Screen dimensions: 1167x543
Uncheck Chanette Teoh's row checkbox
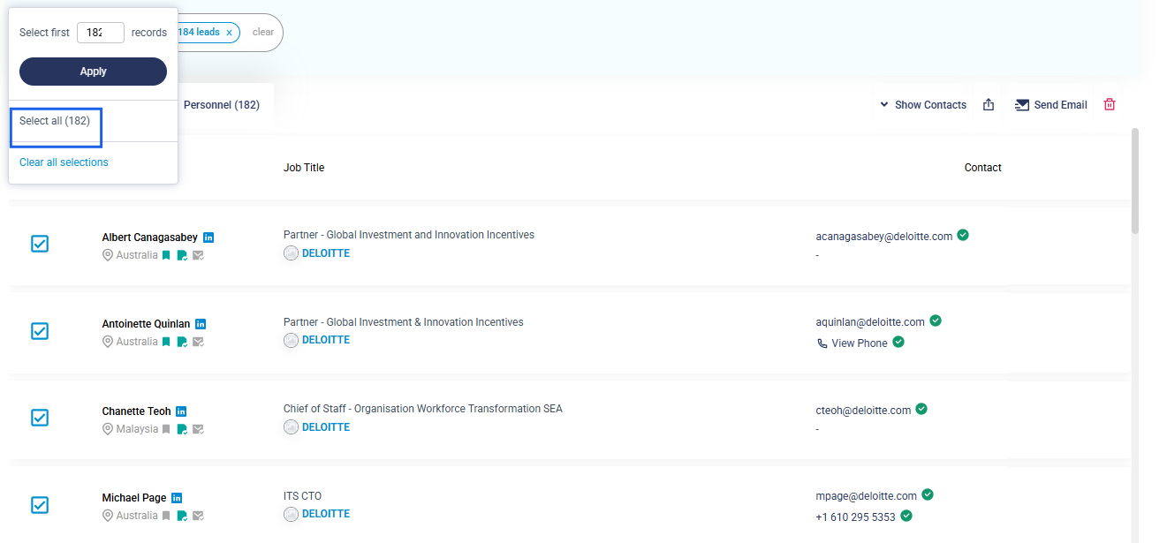click(40, 418)
